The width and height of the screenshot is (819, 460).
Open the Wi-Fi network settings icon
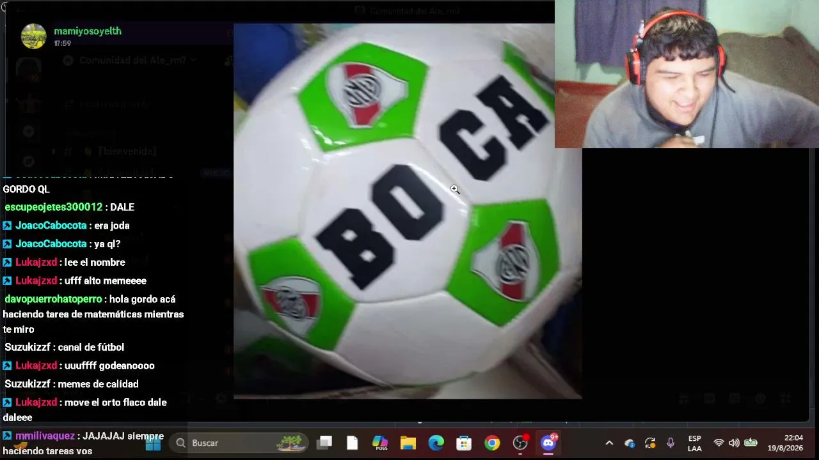[719, 443]
